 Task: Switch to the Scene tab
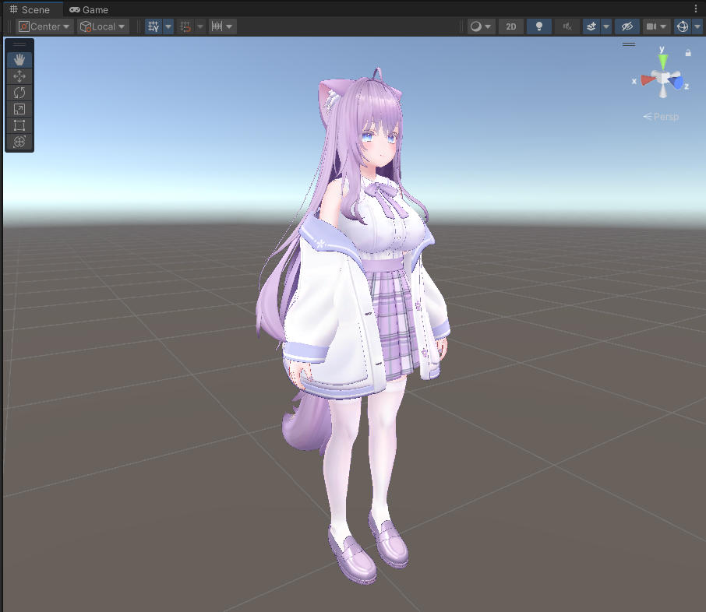click(x=30, y=9)
